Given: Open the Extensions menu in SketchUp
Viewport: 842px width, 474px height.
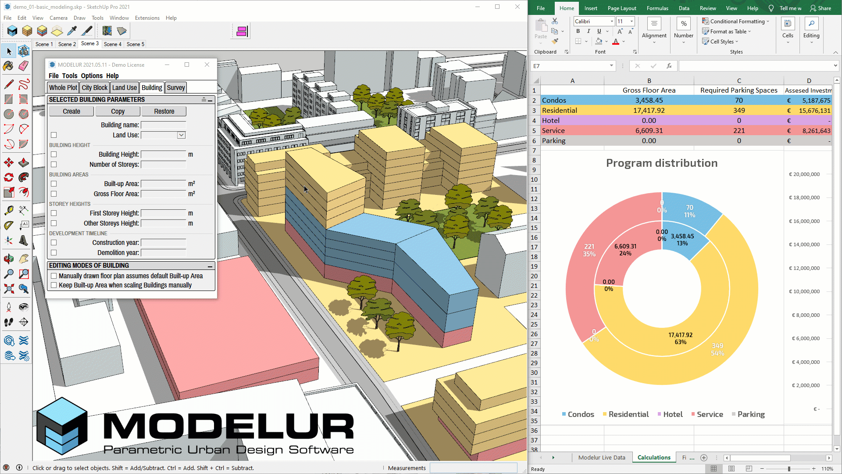Looking at the screenshot, I should tap(147, 18).
